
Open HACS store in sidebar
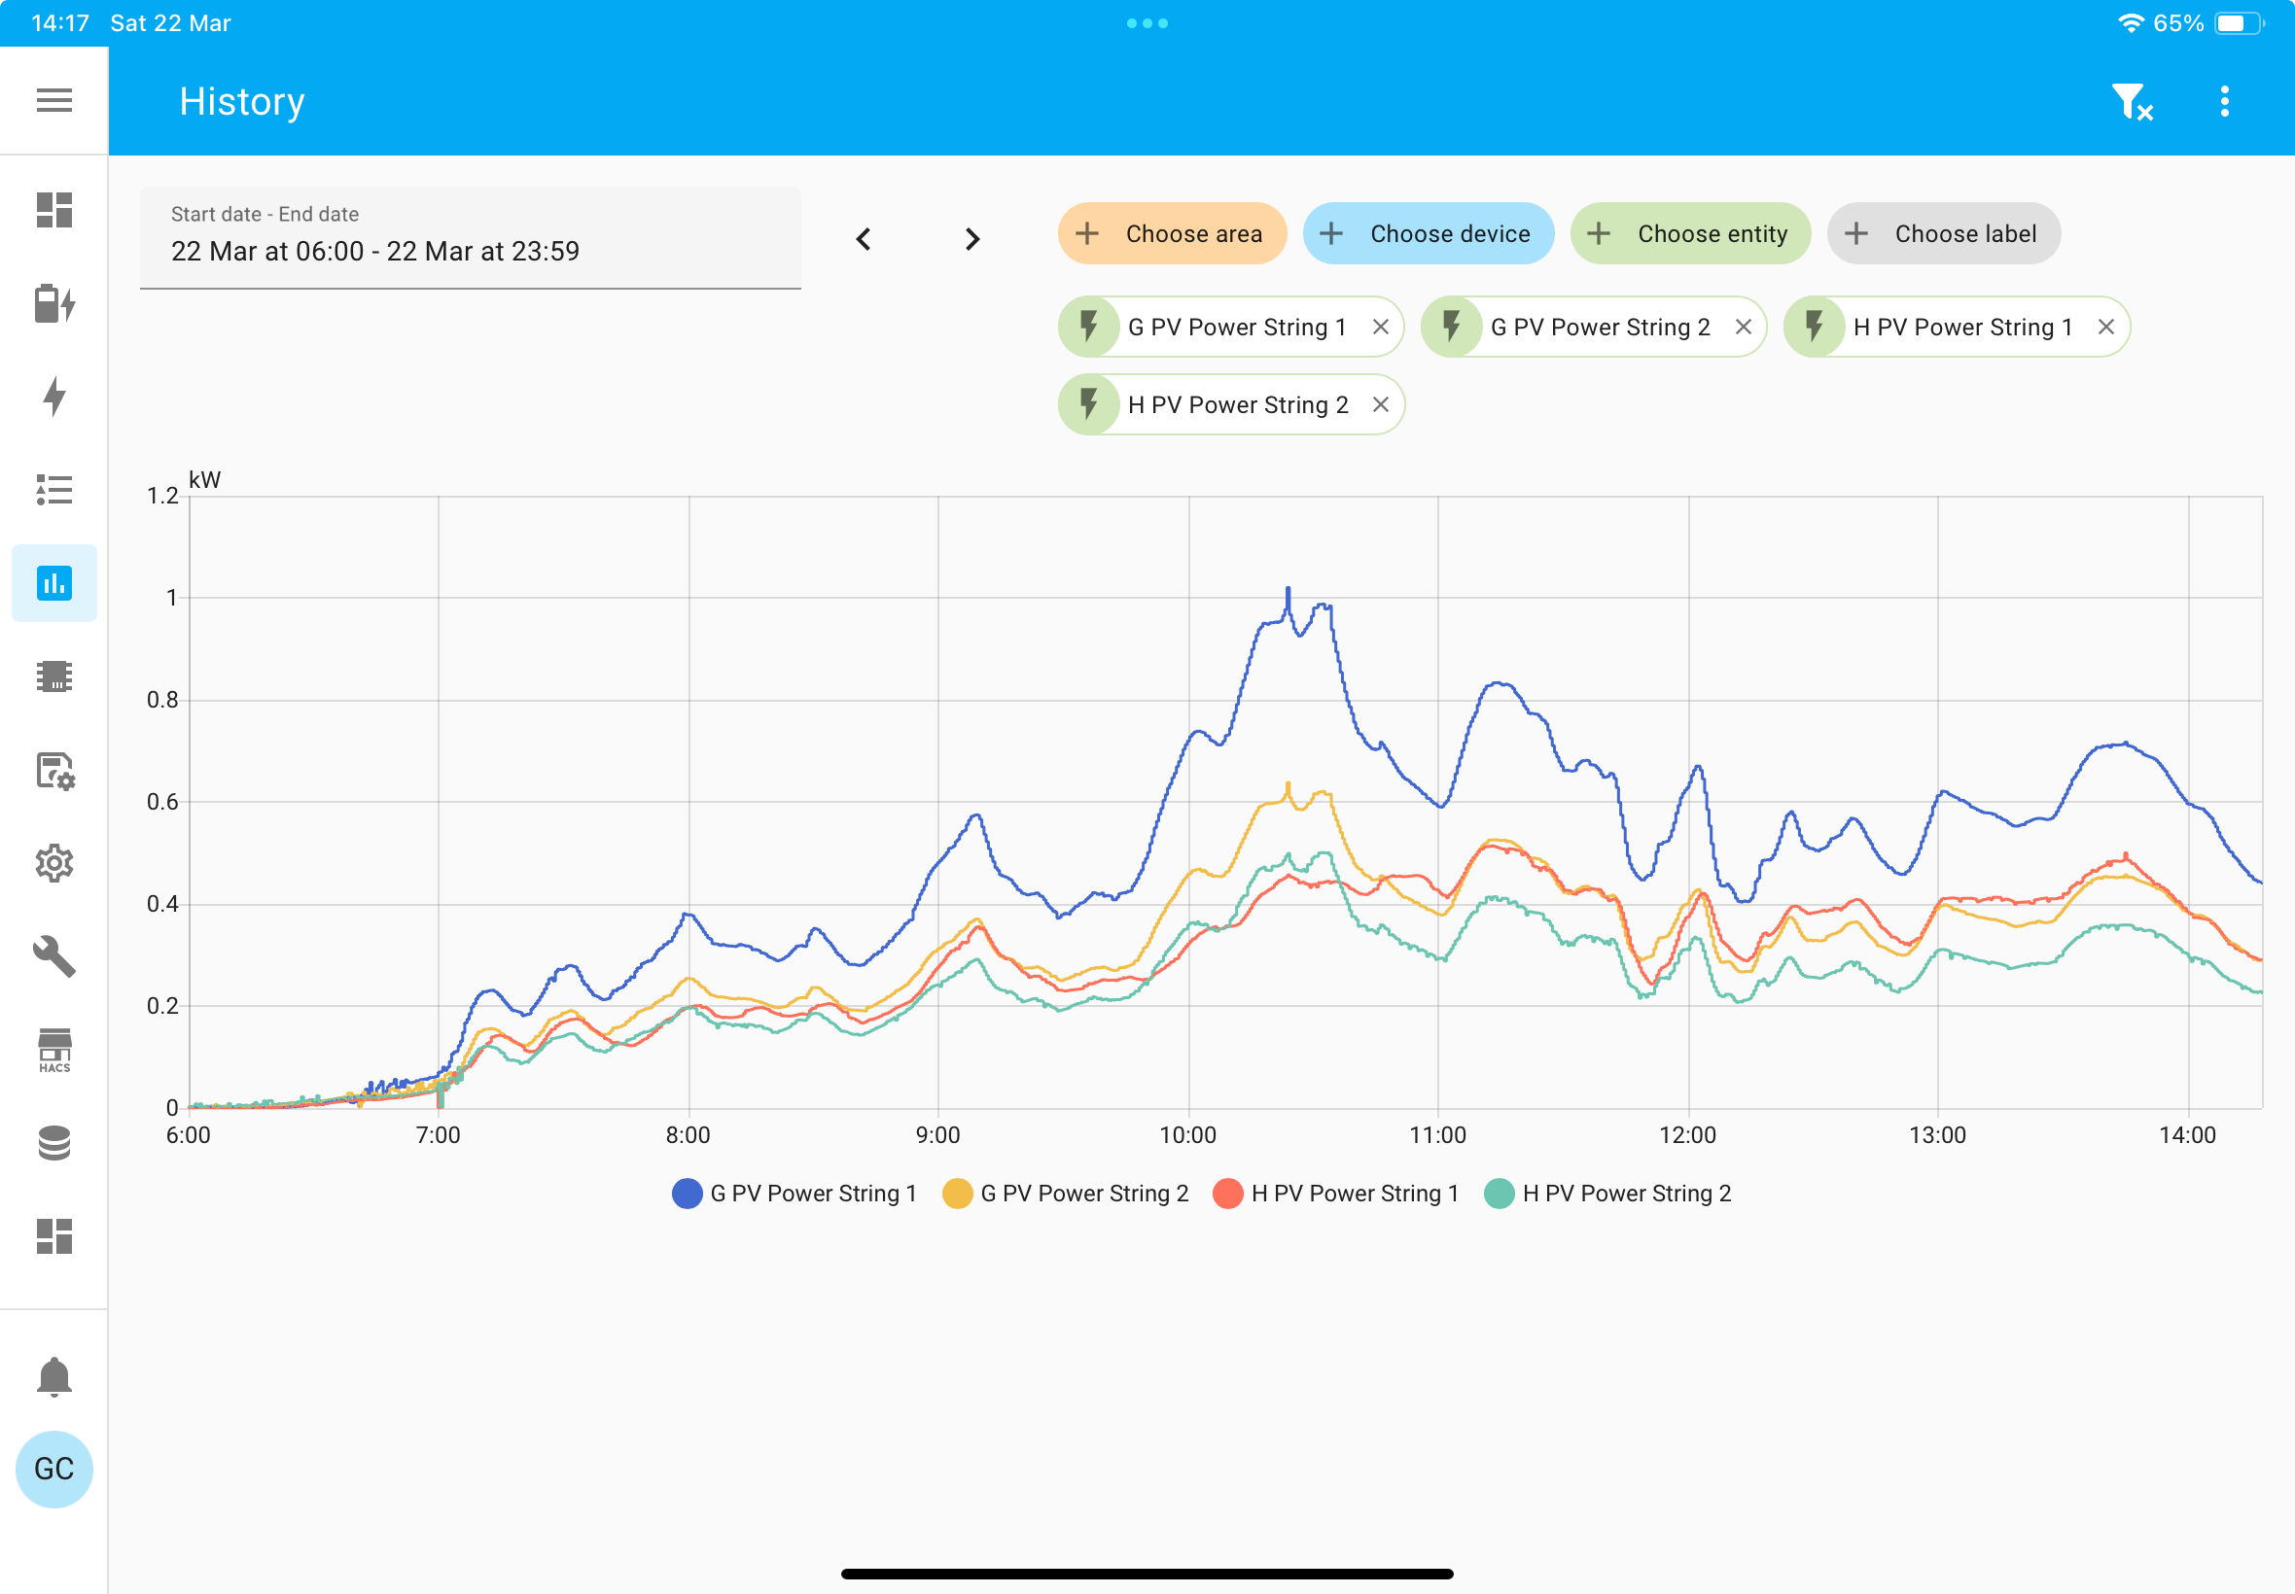click(53, 1050)
